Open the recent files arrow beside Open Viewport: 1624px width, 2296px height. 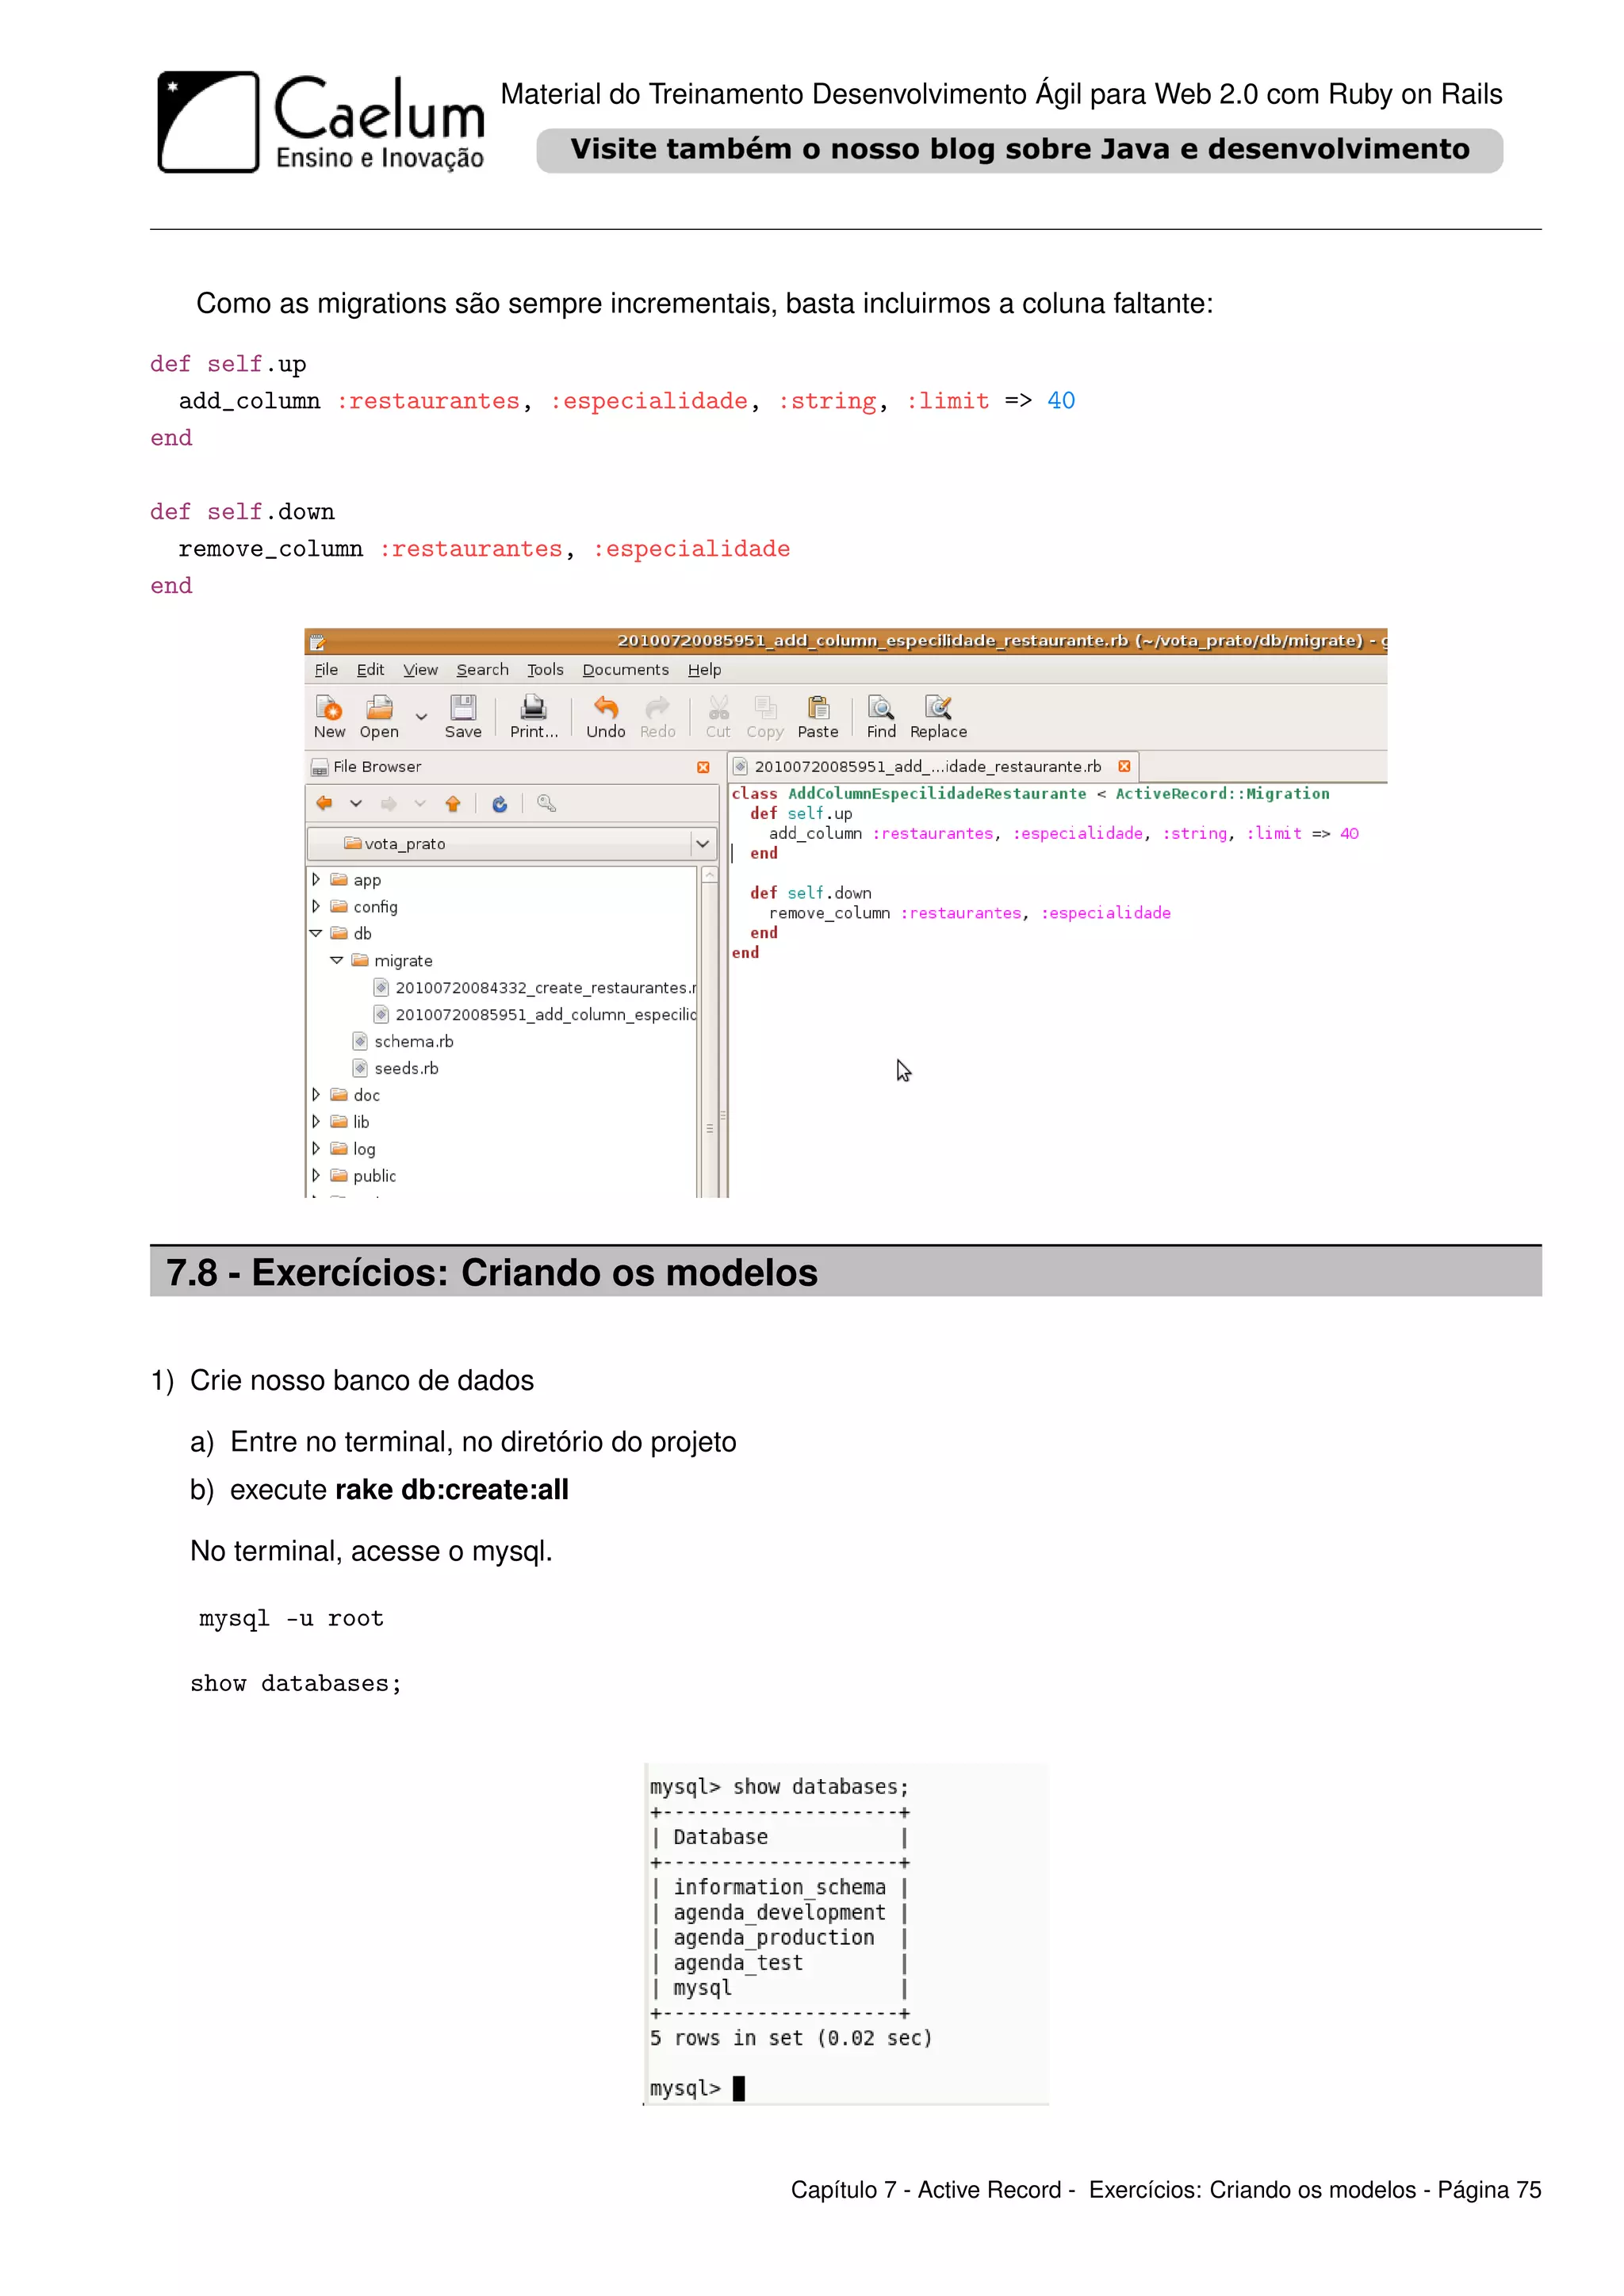[421, 716]
